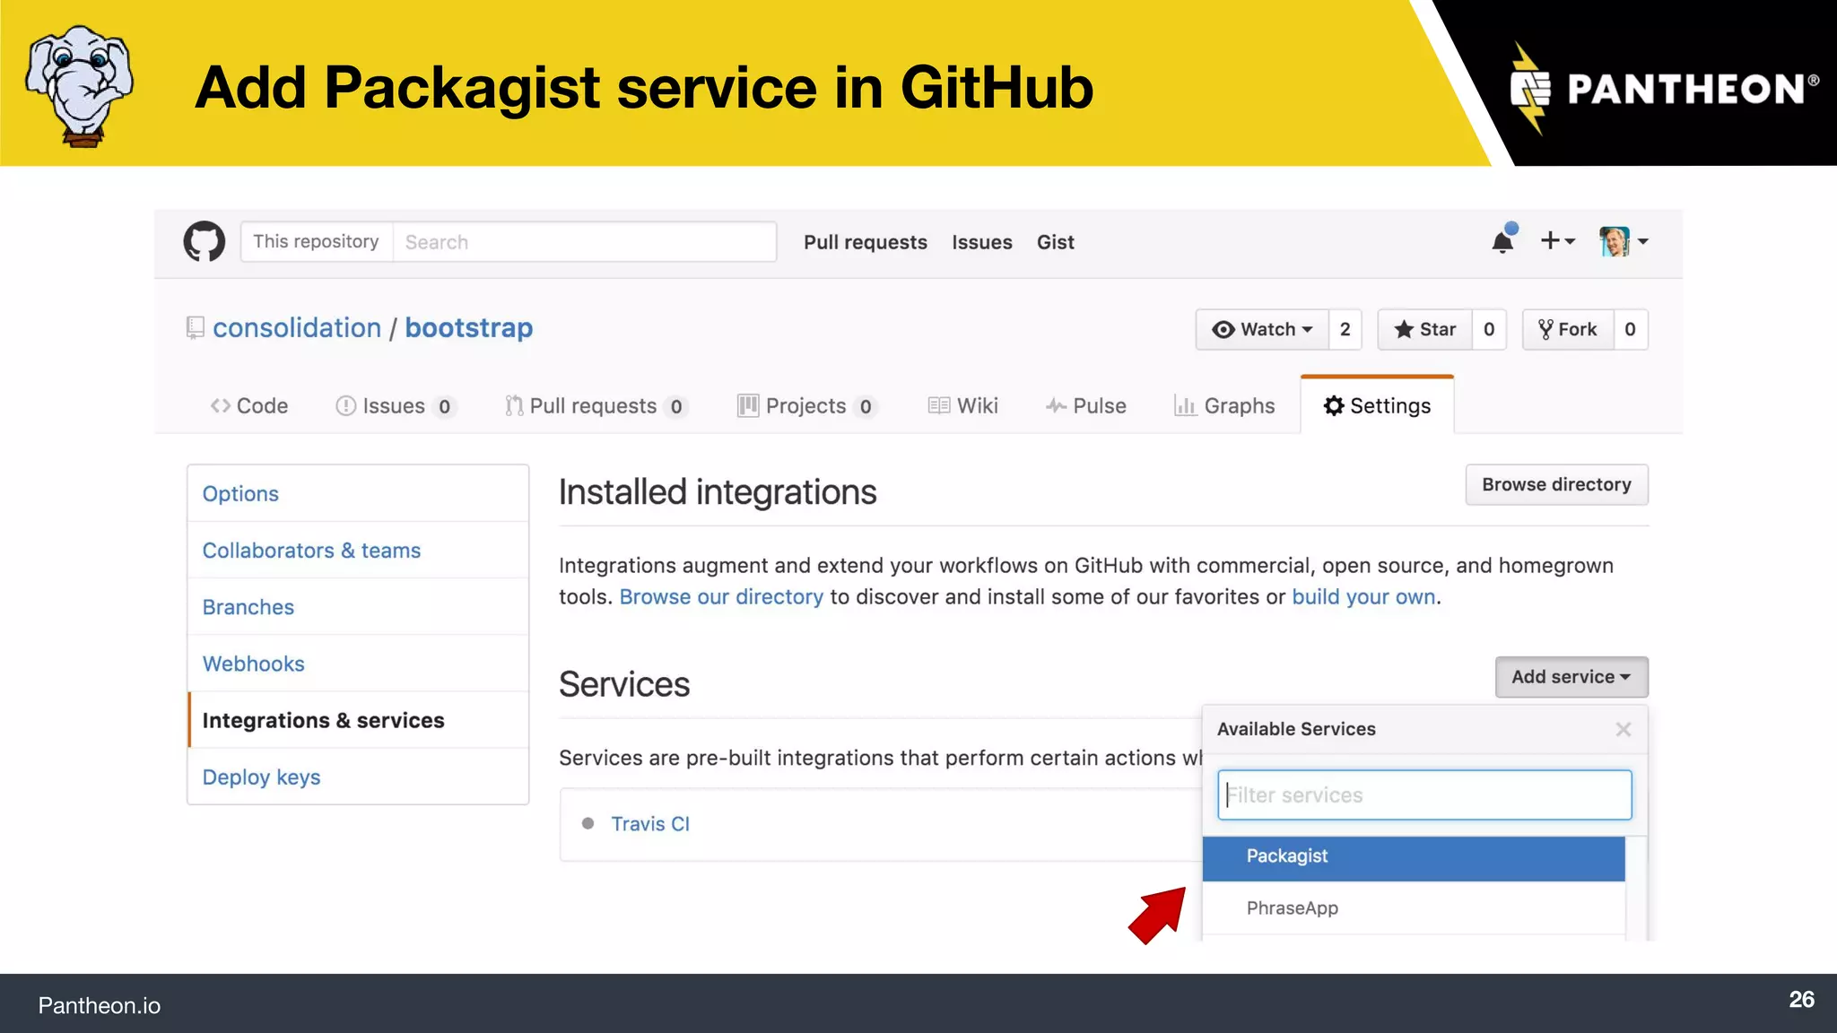This screenshot has width=1837, height=1033.
Task: Open Options in the settings sidebar
Action: (x=358, y=493)
